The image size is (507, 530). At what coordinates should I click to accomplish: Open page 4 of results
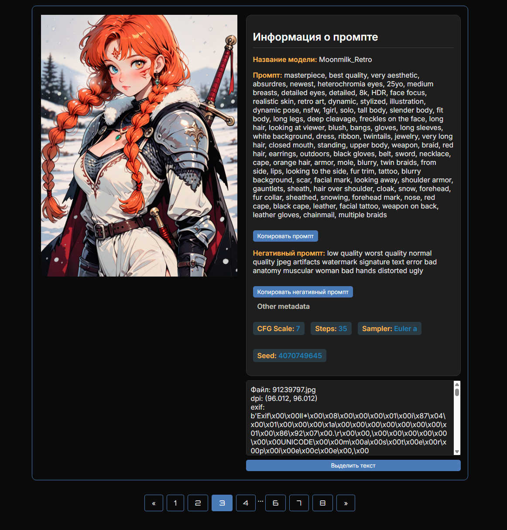[246, 503]
